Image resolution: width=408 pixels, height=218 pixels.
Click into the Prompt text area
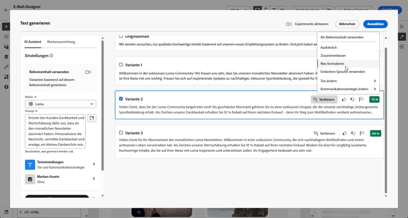(x=55, y=131)
